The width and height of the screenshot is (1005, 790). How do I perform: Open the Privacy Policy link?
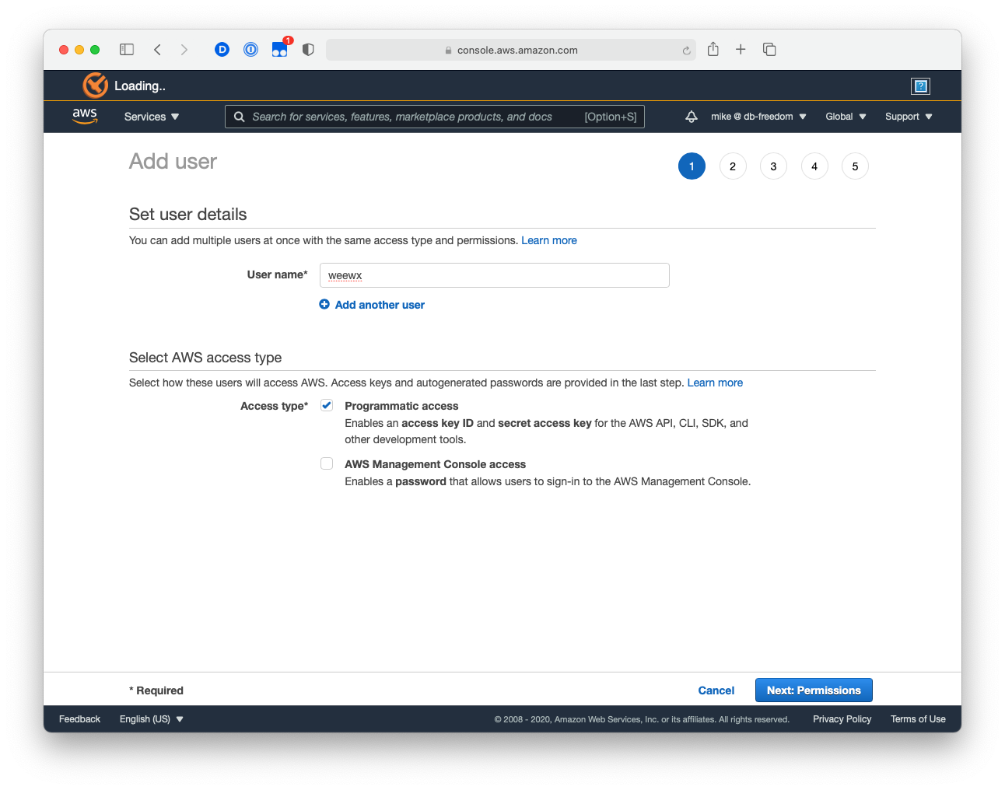click(842, 719)
